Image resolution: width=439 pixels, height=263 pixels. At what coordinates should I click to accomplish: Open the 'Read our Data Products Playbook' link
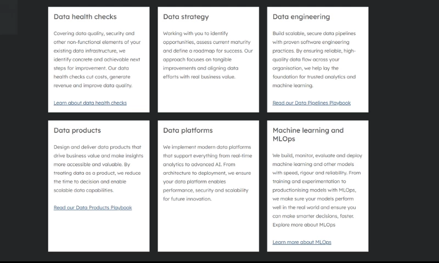(93, 208)
